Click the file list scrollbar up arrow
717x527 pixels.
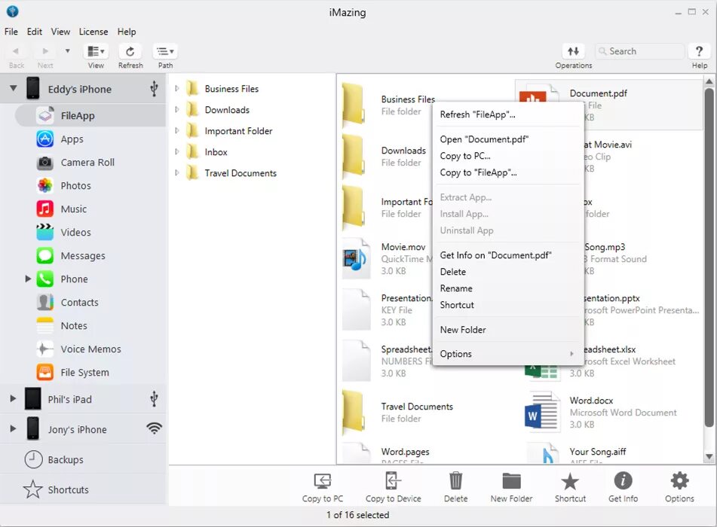point(709,81)
